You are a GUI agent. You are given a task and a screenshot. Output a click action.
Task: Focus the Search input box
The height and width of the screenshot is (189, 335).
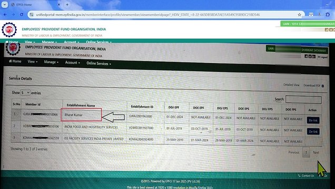click(303, 100)
